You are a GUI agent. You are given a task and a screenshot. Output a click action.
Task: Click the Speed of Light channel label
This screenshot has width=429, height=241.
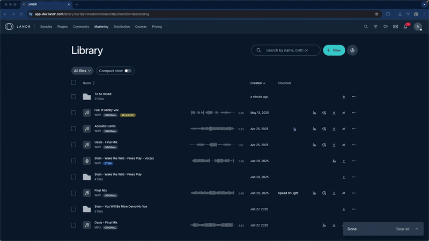click(288, 193)
